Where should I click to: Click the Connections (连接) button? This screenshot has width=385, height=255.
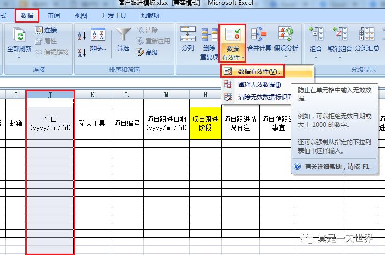[x=46, y=30]
